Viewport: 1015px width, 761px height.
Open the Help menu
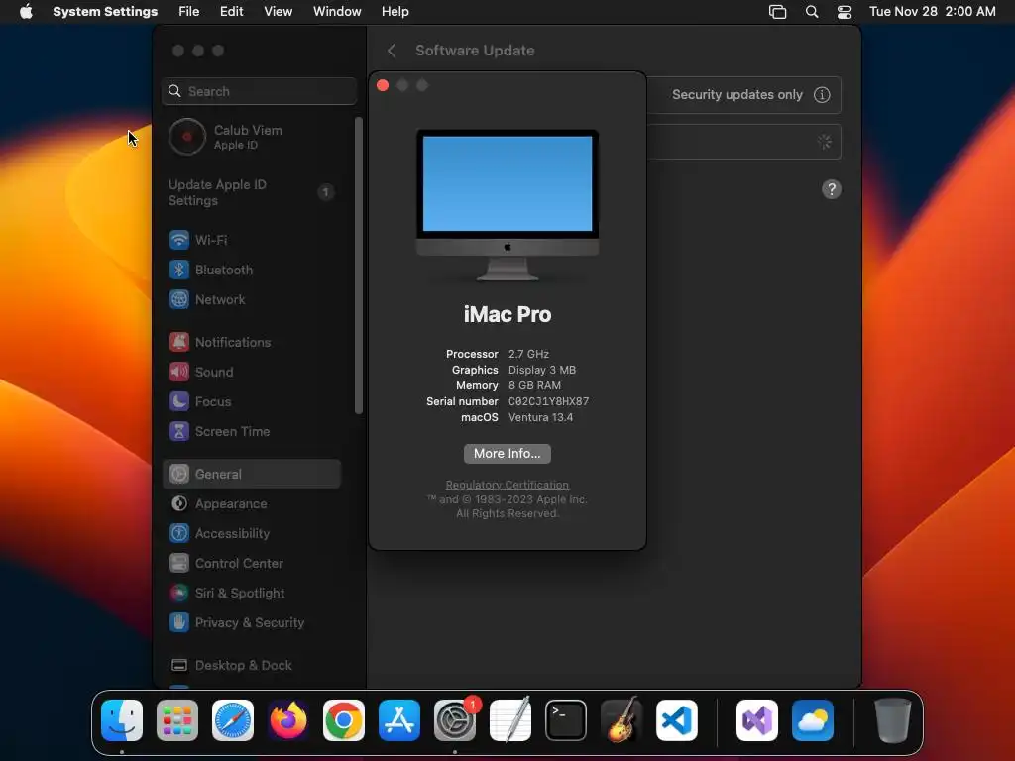[395, 12]
